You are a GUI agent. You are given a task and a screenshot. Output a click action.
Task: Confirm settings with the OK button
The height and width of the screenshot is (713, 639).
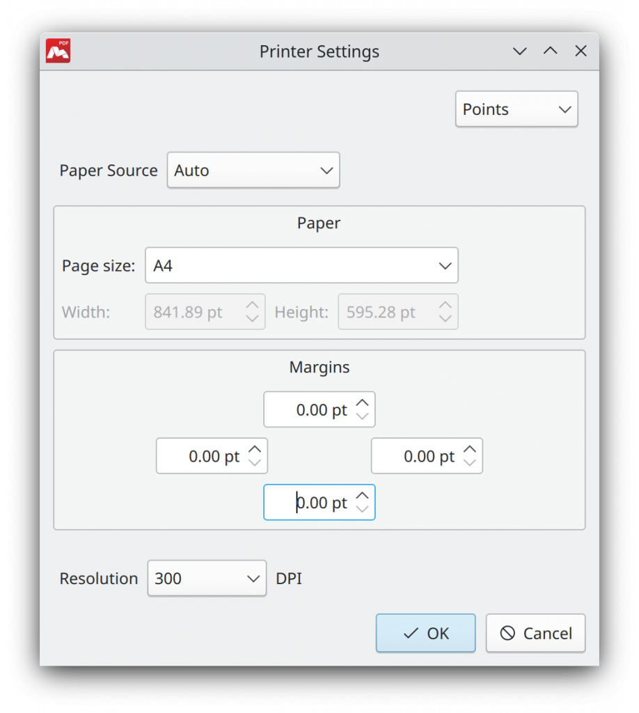425,633
